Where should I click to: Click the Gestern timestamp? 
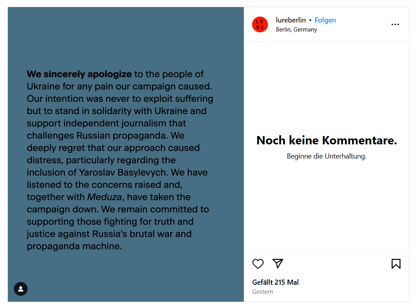click(262, 292)
